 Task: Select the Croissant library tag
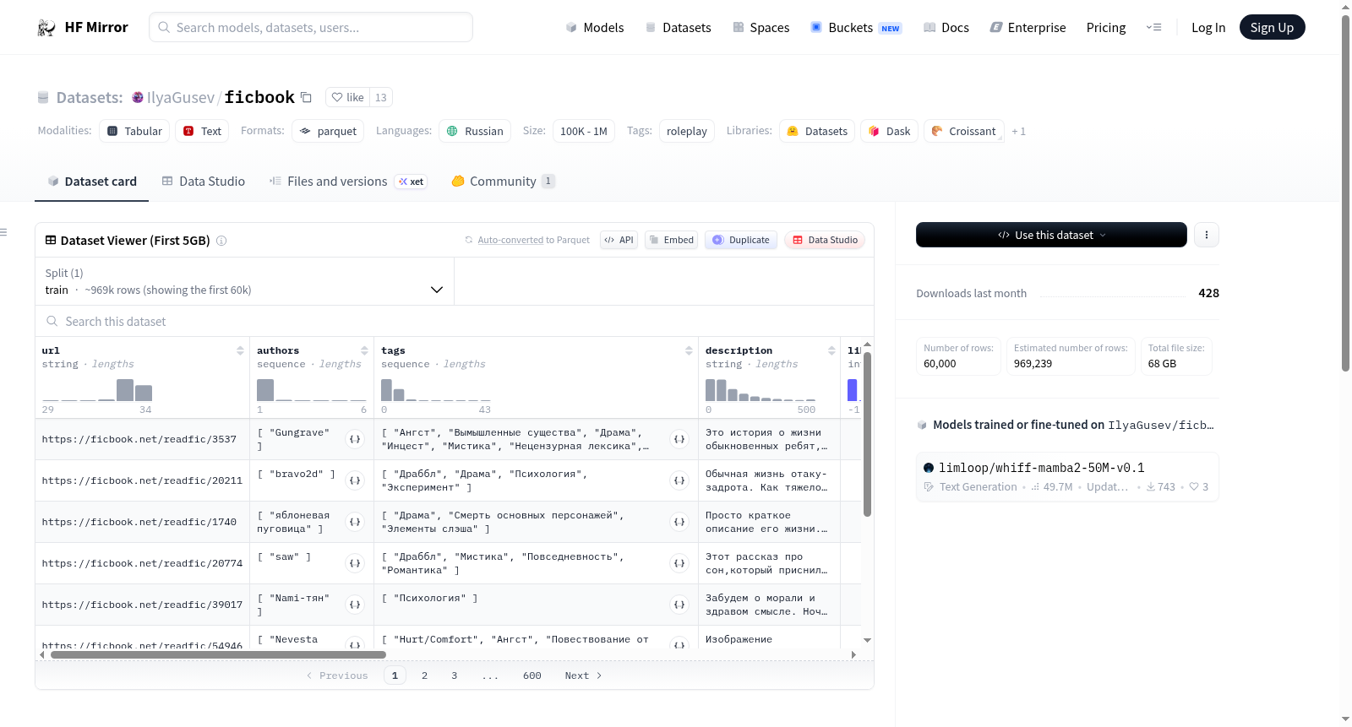pos(964,132)
